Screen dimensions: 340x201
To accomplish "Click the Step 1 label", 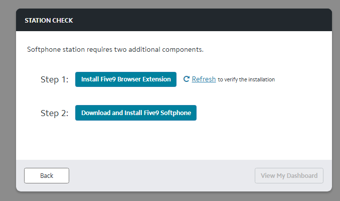I will tap(54, 79).
